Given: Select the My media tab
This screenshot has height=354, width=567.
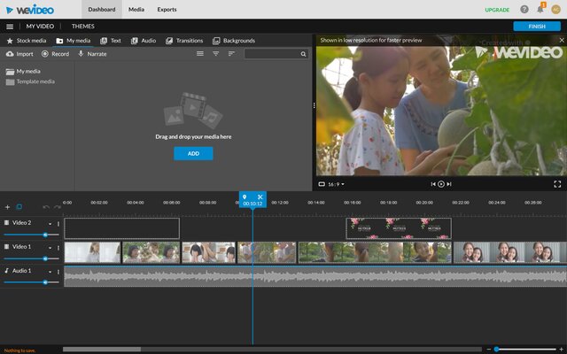Looking at the screenshot, I should (74, 41).
